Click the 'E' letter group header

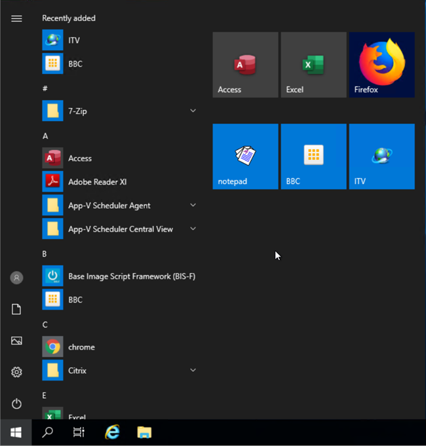(45, 396)
